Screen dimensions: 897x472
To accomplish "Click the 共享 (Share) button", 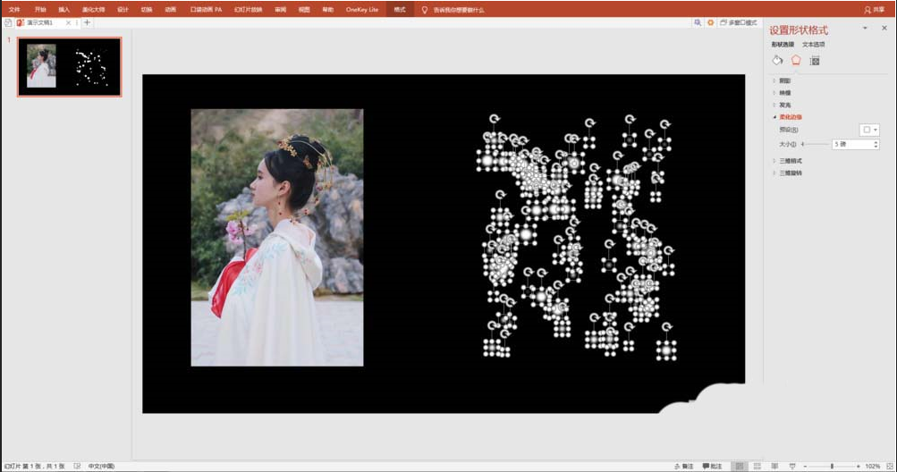I will [x=874, y=10].
